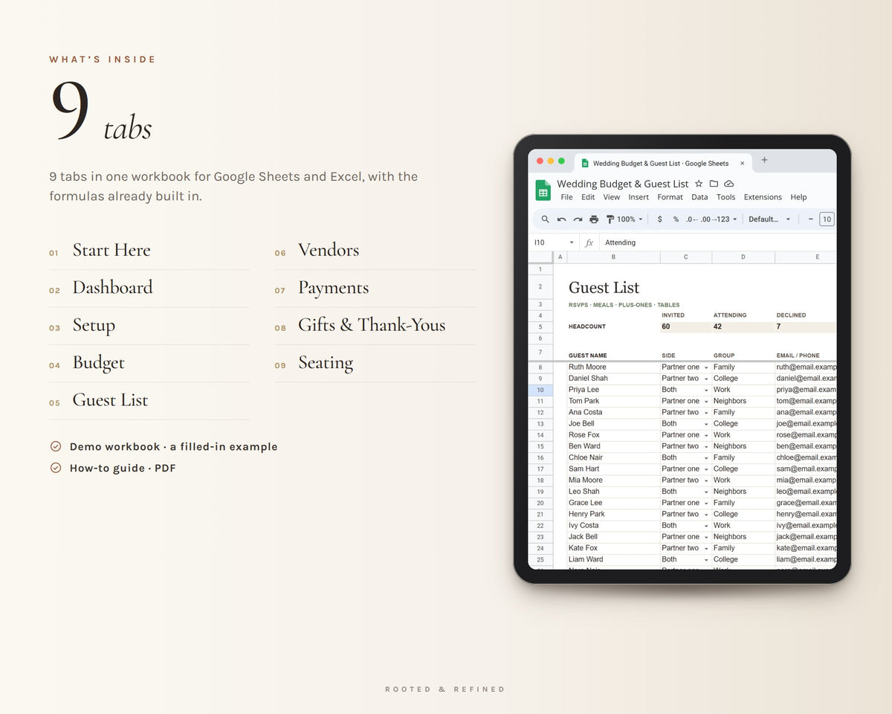
Task: Open the Edit menu
Action: (x=588, y=197)
